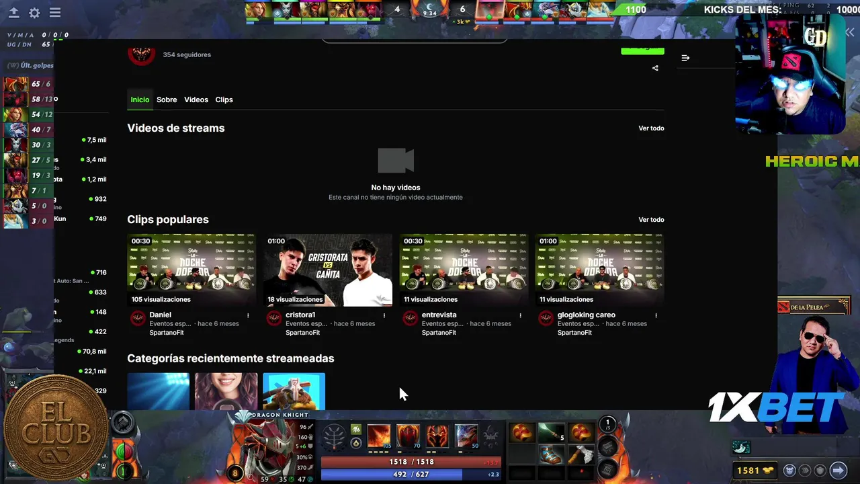Click the 18 visualizaciones label
The height and width of the screenshot is (484, 860).
(x=295, y=299)
